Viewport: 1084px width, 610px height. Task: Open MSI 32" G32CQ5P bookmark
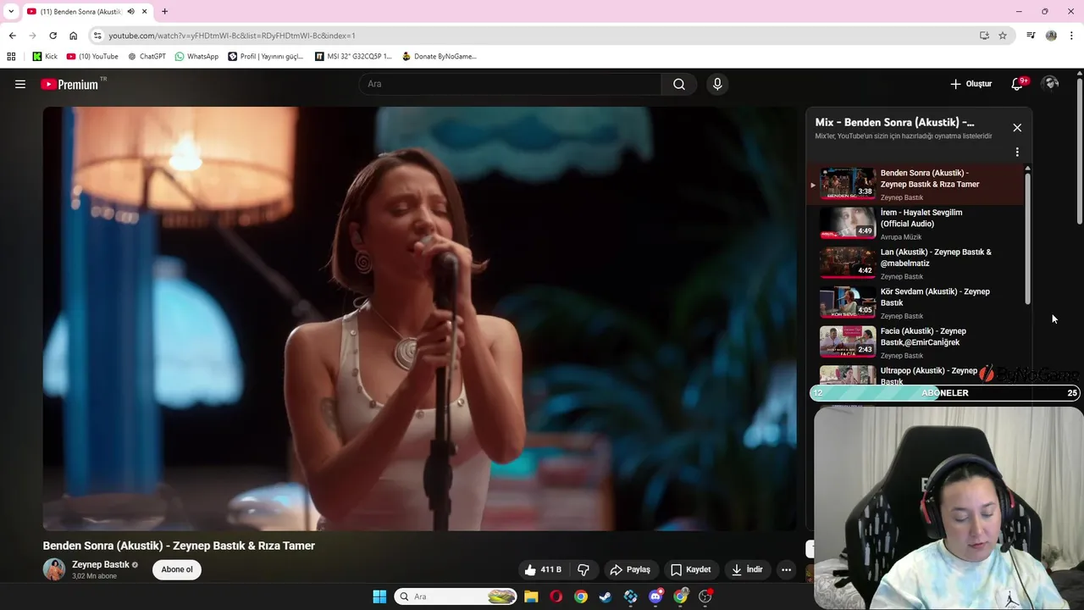[x=353, y=57]
